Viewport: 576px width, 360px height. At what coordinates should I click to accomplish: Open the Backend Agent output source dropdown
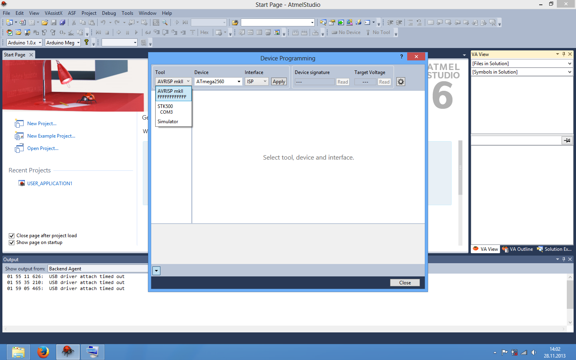[98, 269]
